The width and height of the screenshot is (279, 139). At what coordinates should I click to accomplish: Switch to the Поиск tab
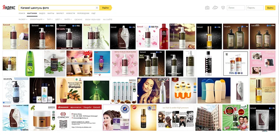(22, 13)
